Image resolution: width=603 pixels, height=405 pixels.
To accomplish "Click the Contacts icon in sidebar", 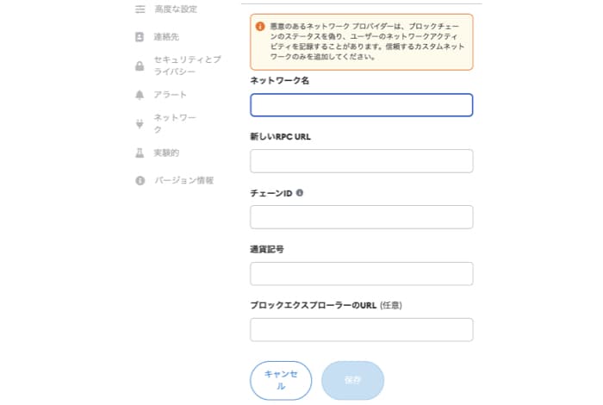I will tap(140, 37).
